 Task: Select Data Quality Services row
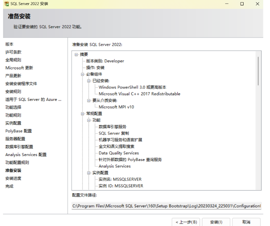(x=119, y=153)
